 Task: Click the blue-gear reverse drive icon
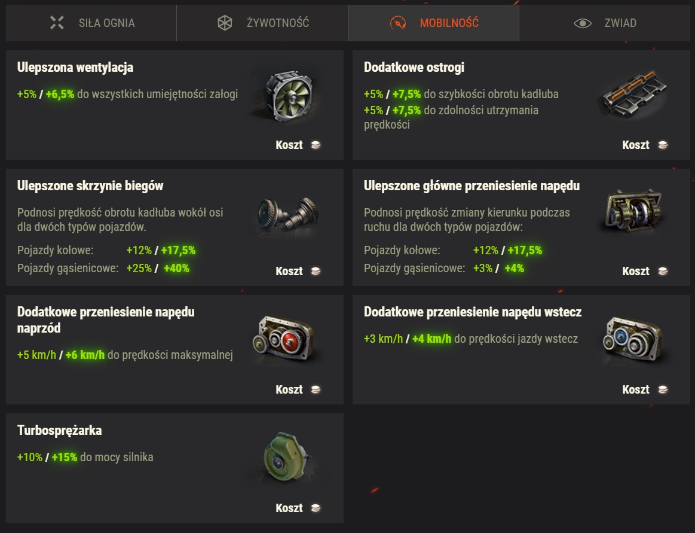(633, 339)
